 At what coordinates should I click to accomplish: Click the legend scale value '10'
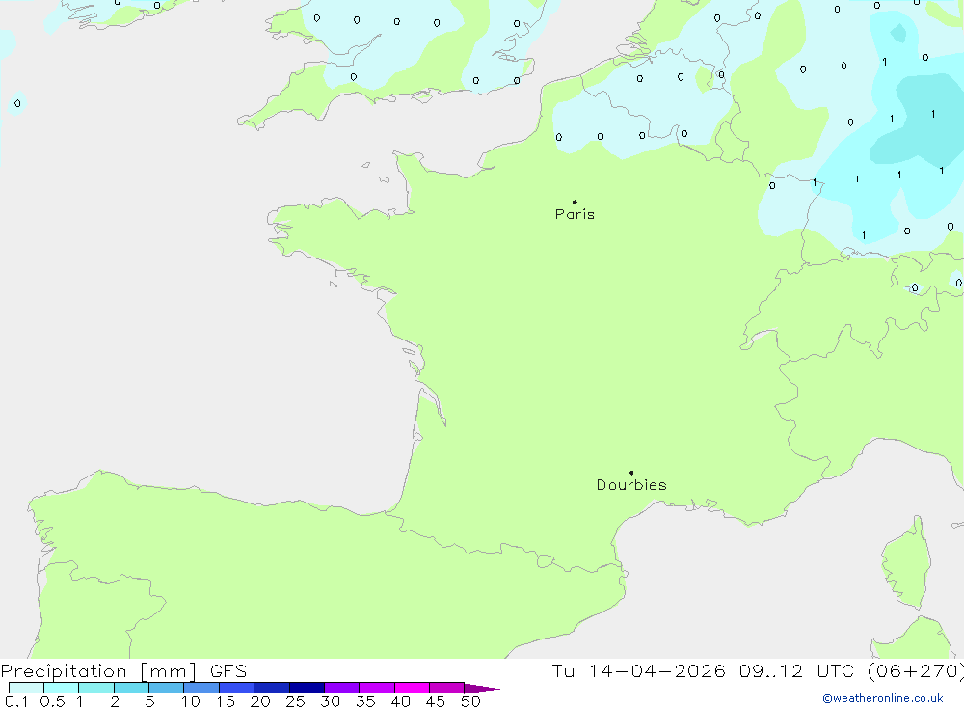191,701
